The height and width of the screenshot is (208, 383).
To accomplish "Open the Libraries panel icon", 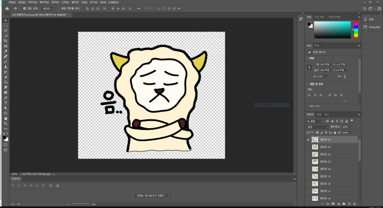I will (x=365, y=27).
